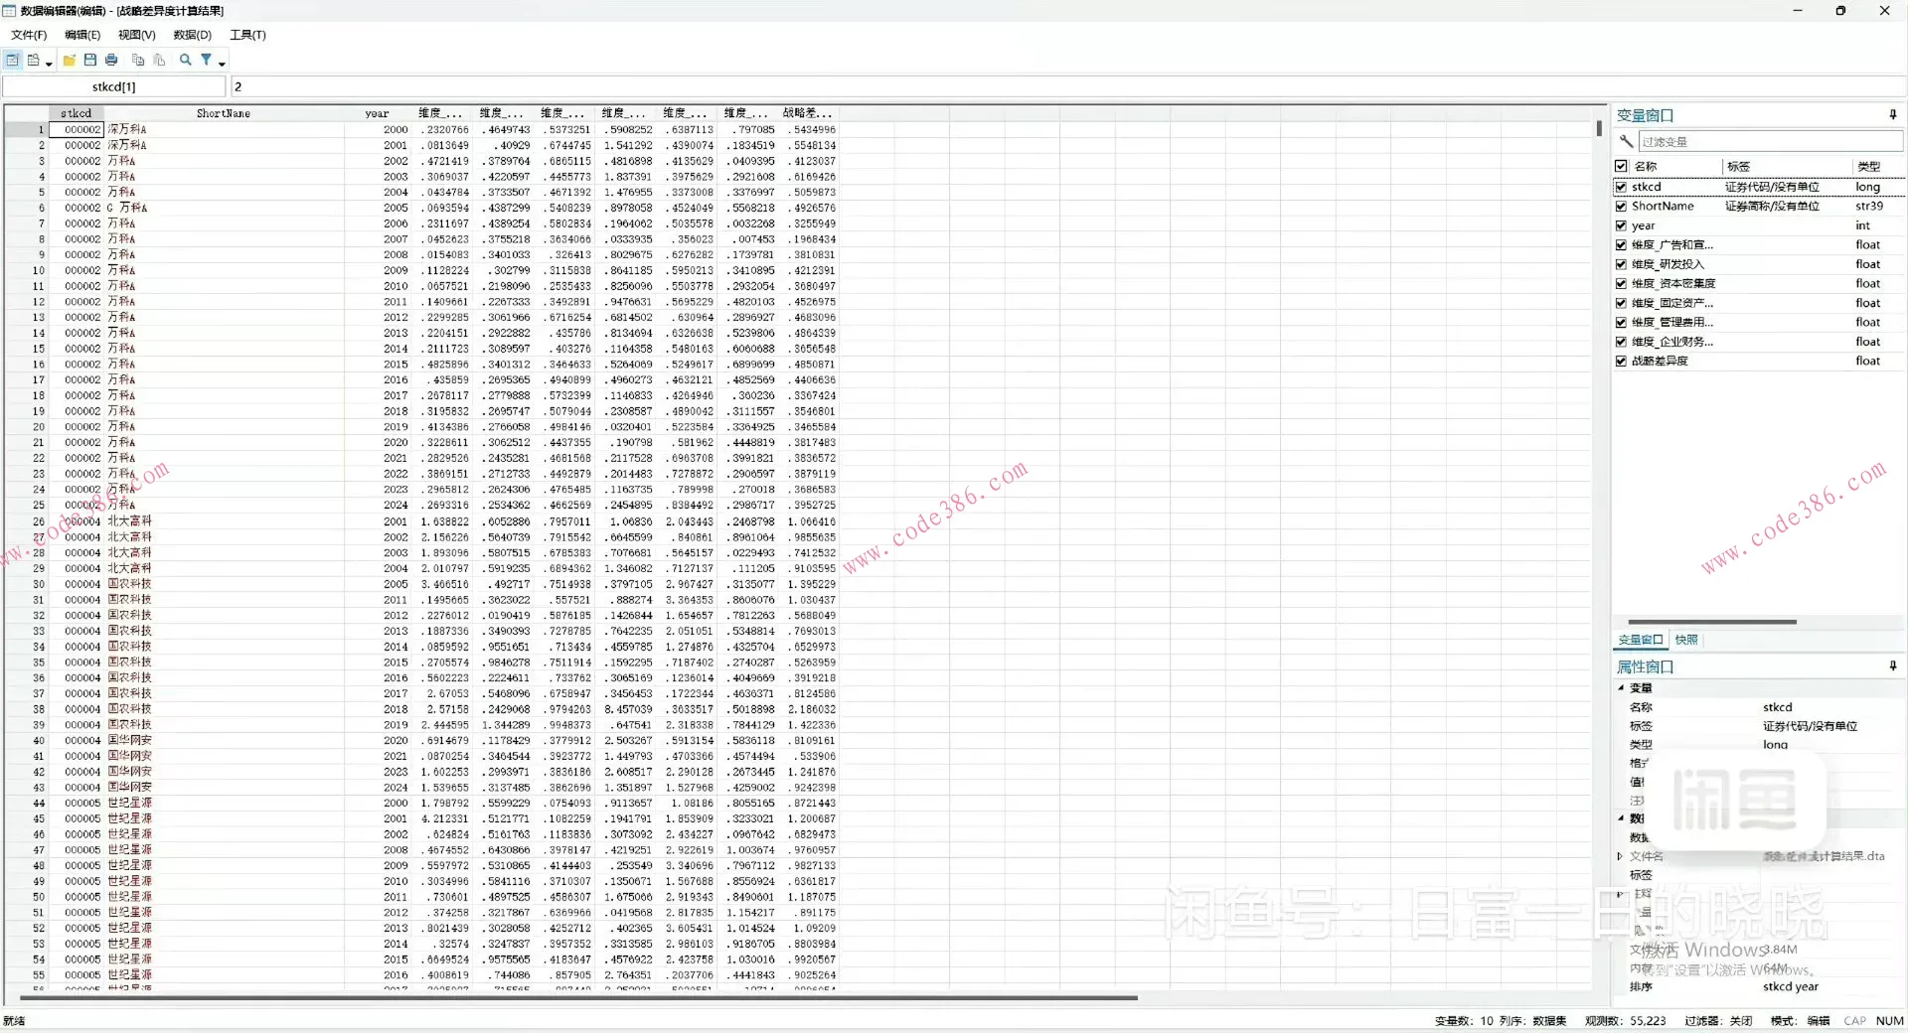
Task: Uncheck the 维度_管理费用... variable checkbox
Action: (1622, 322)
